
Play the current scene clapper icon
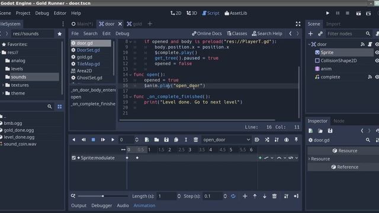pos(358,13)
